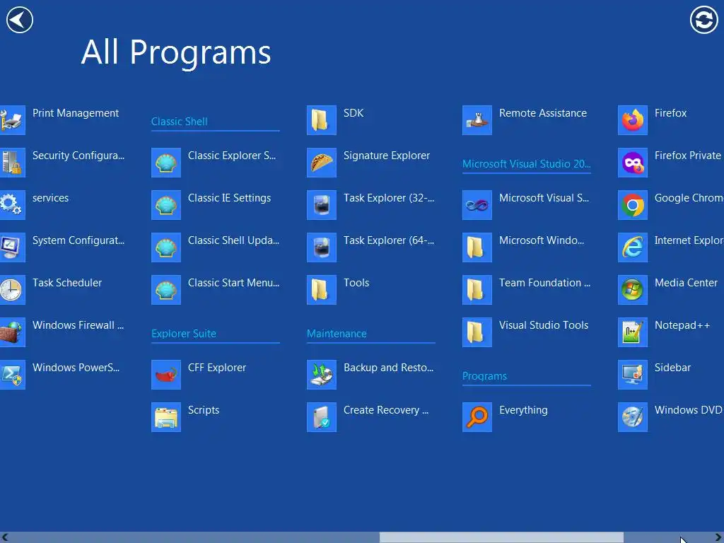Refresh the All Programs list
The image size is (724, 543).
tap(703, 20)
